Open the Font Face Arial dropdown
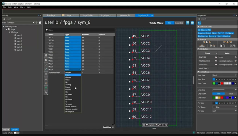This screenshot has height=136, width=238. click(x=225, y=75)
